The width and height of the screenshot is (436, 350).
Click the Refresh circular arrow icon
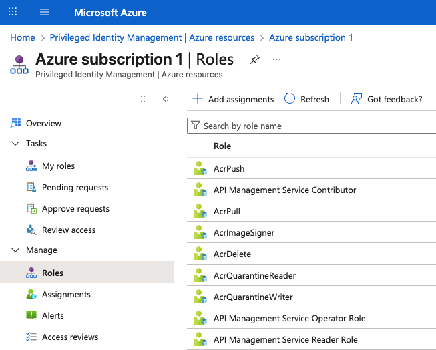(x=290, y=99)
